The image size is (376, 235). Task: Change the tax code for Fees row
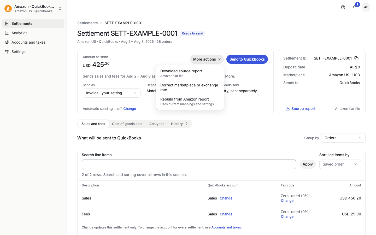[x=287, y=216]
